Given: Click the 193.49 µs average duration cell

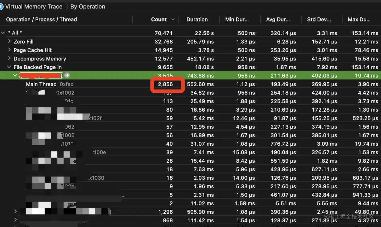Looking at the screenshot, I should pos(283,84).
